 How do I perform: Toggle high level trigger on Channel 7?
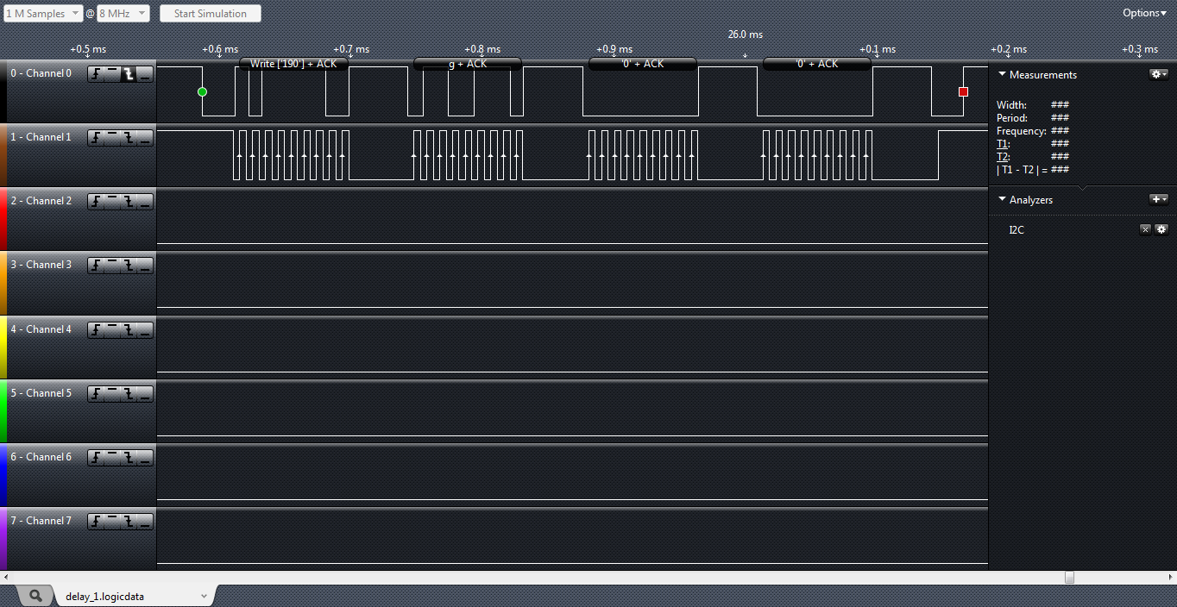click(112, 522)
